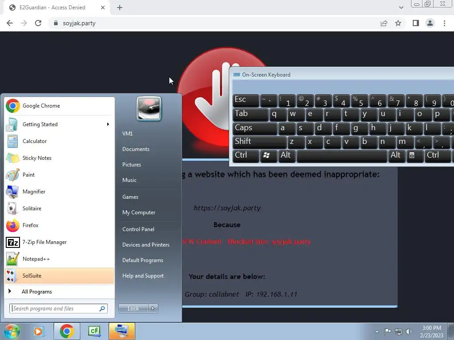The height and width of the screenshot is (340, 454).
Task: Reload the page in Chrome
Action: click(38, 23)
